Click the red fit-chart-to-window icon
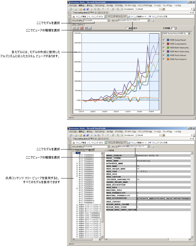Viewport: 196px width, 246px height. click(82, 28)
